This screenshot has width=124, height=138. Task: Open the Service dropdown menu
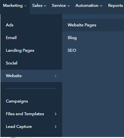click(61, 6)
